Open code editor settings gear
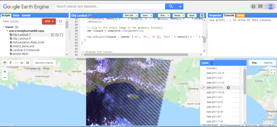This screenshot has height=127, width=277. click(202, 16)
